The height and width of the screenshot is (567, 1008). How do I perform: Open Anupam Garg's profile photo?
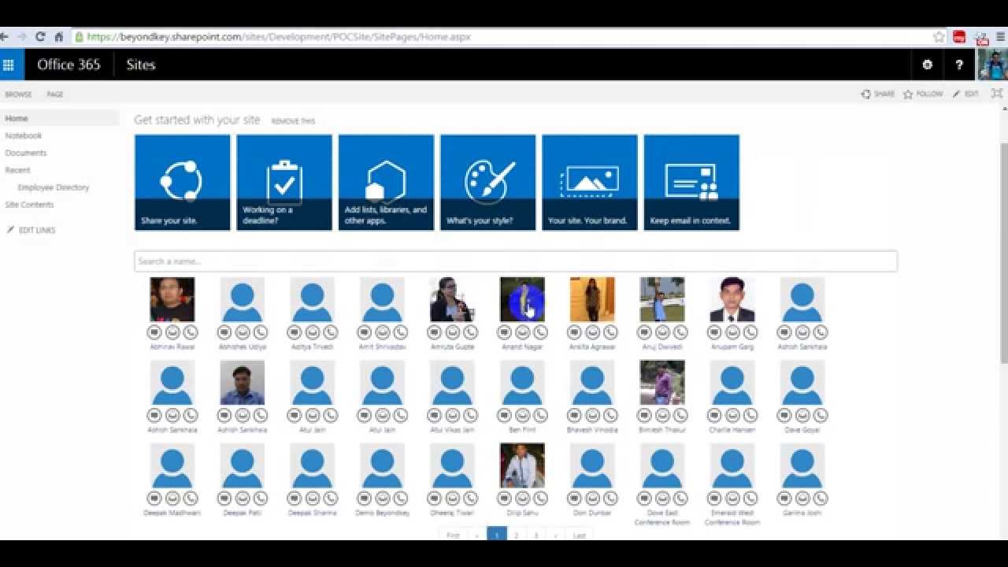pyautogui.click(x=732, y=299)
